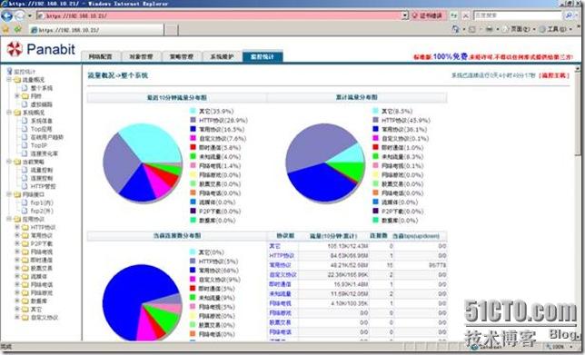Click the IE Forward navigation button
The image size is (585, 355).
click(19, 15)
